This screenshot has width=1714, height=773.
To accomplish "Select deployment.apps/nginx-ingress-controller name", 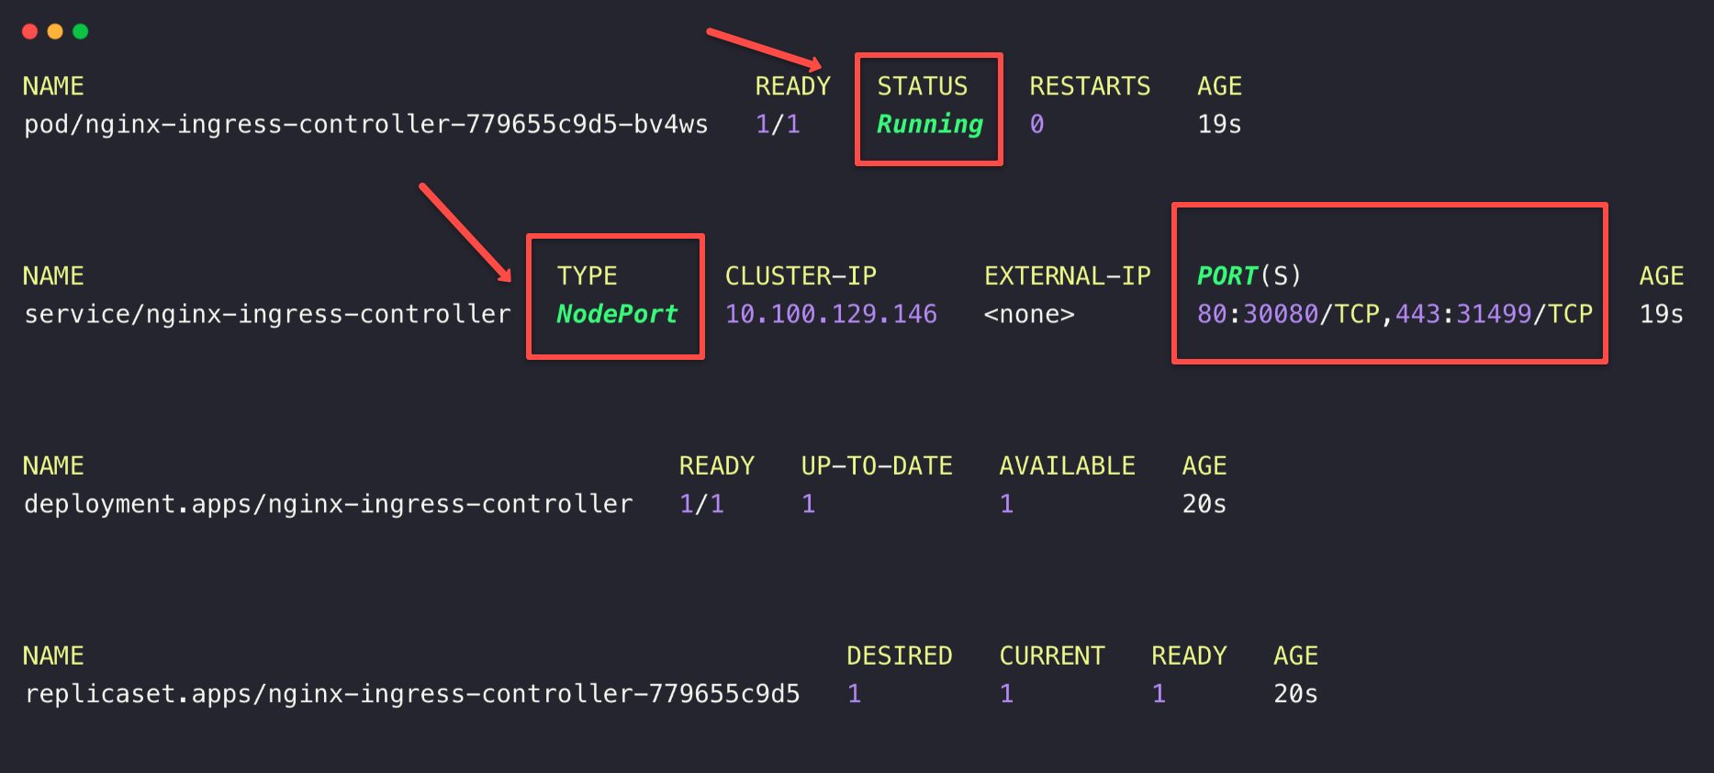I will (x=329, y=504).
